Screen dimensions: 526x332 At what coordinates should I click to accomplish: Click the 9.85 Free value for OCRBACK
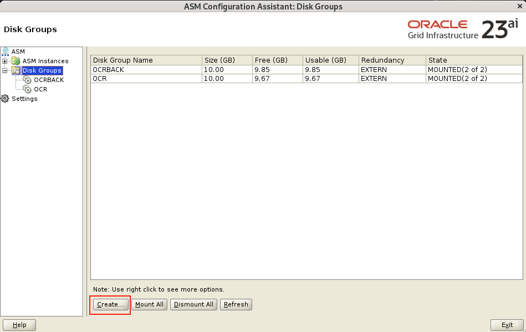pos(278,69)
